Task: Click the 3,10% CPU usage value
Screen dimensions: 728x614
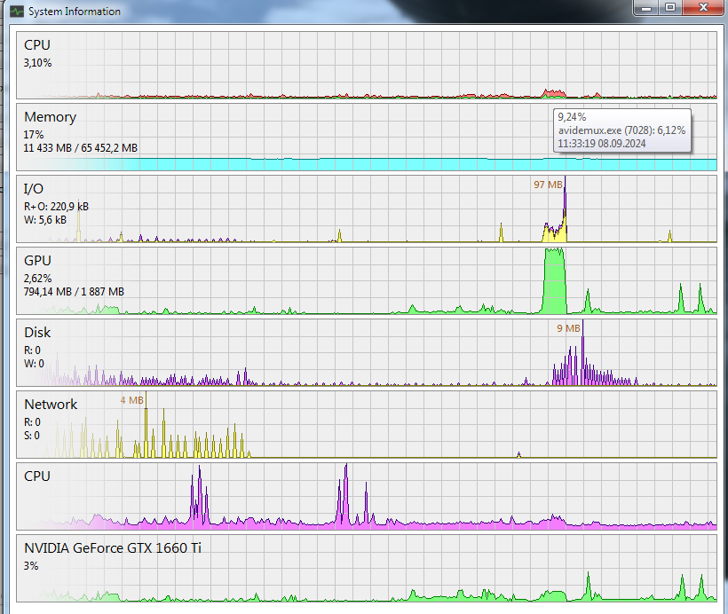Action: coord(37,63)
